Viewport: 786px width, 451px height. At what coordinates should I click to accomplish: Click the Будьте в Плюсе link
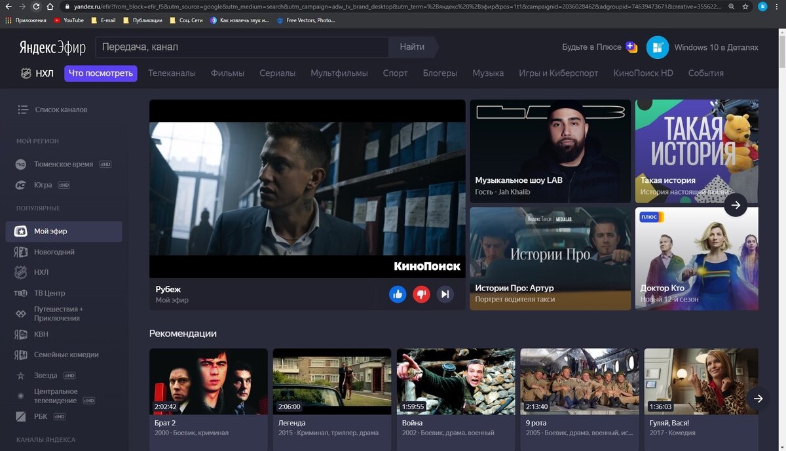tap(592, 47)
